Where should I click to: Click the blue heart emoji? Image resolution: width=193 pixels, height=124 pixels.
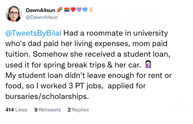(85, 10)
